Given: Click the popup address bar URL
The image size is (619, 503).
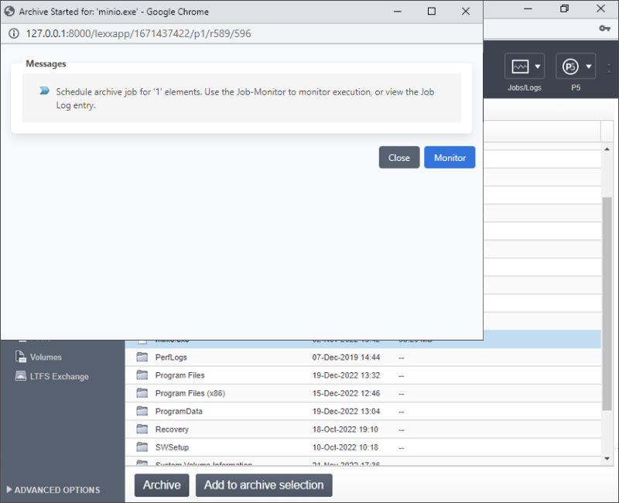Looking at the screenshot, I should tap(139, 33).
